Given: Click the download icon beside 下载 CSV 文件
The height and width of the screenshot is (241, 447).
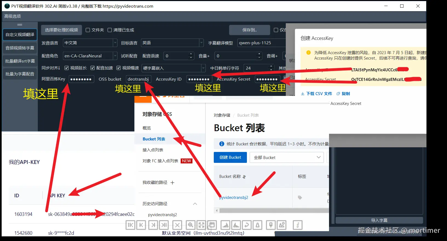Looking at the screenshot, I should [x=302, y=94].
